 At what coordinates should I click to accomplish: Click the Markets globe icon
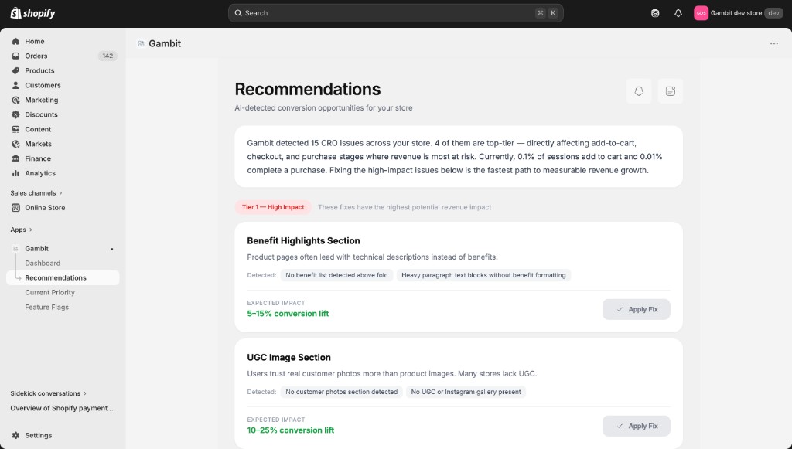point(15,144)
